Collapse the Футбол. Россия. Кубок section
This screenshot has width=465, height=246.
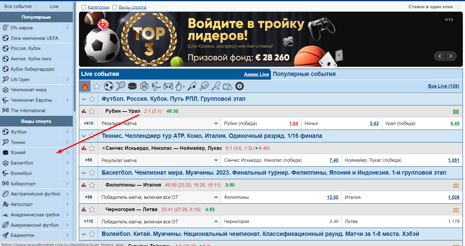click(x=84, y=99)
